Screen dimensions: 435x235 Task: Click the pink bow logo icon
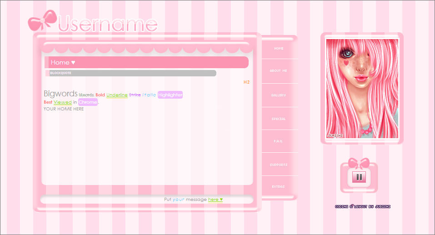pos(43,20)
